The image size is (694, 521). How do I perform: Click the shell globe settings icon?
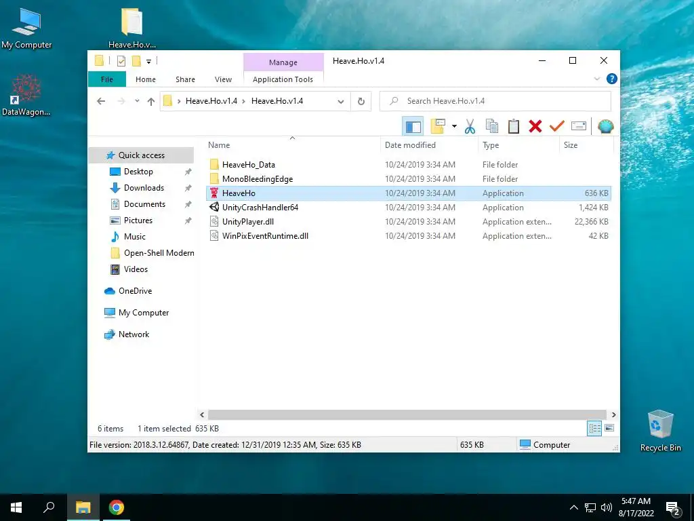click(x=605, y=127)
